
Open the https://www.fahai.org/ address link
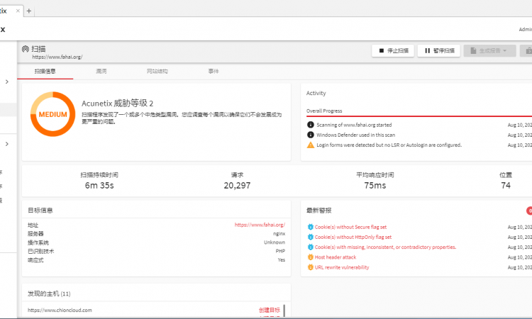click(x=259, y=225)
